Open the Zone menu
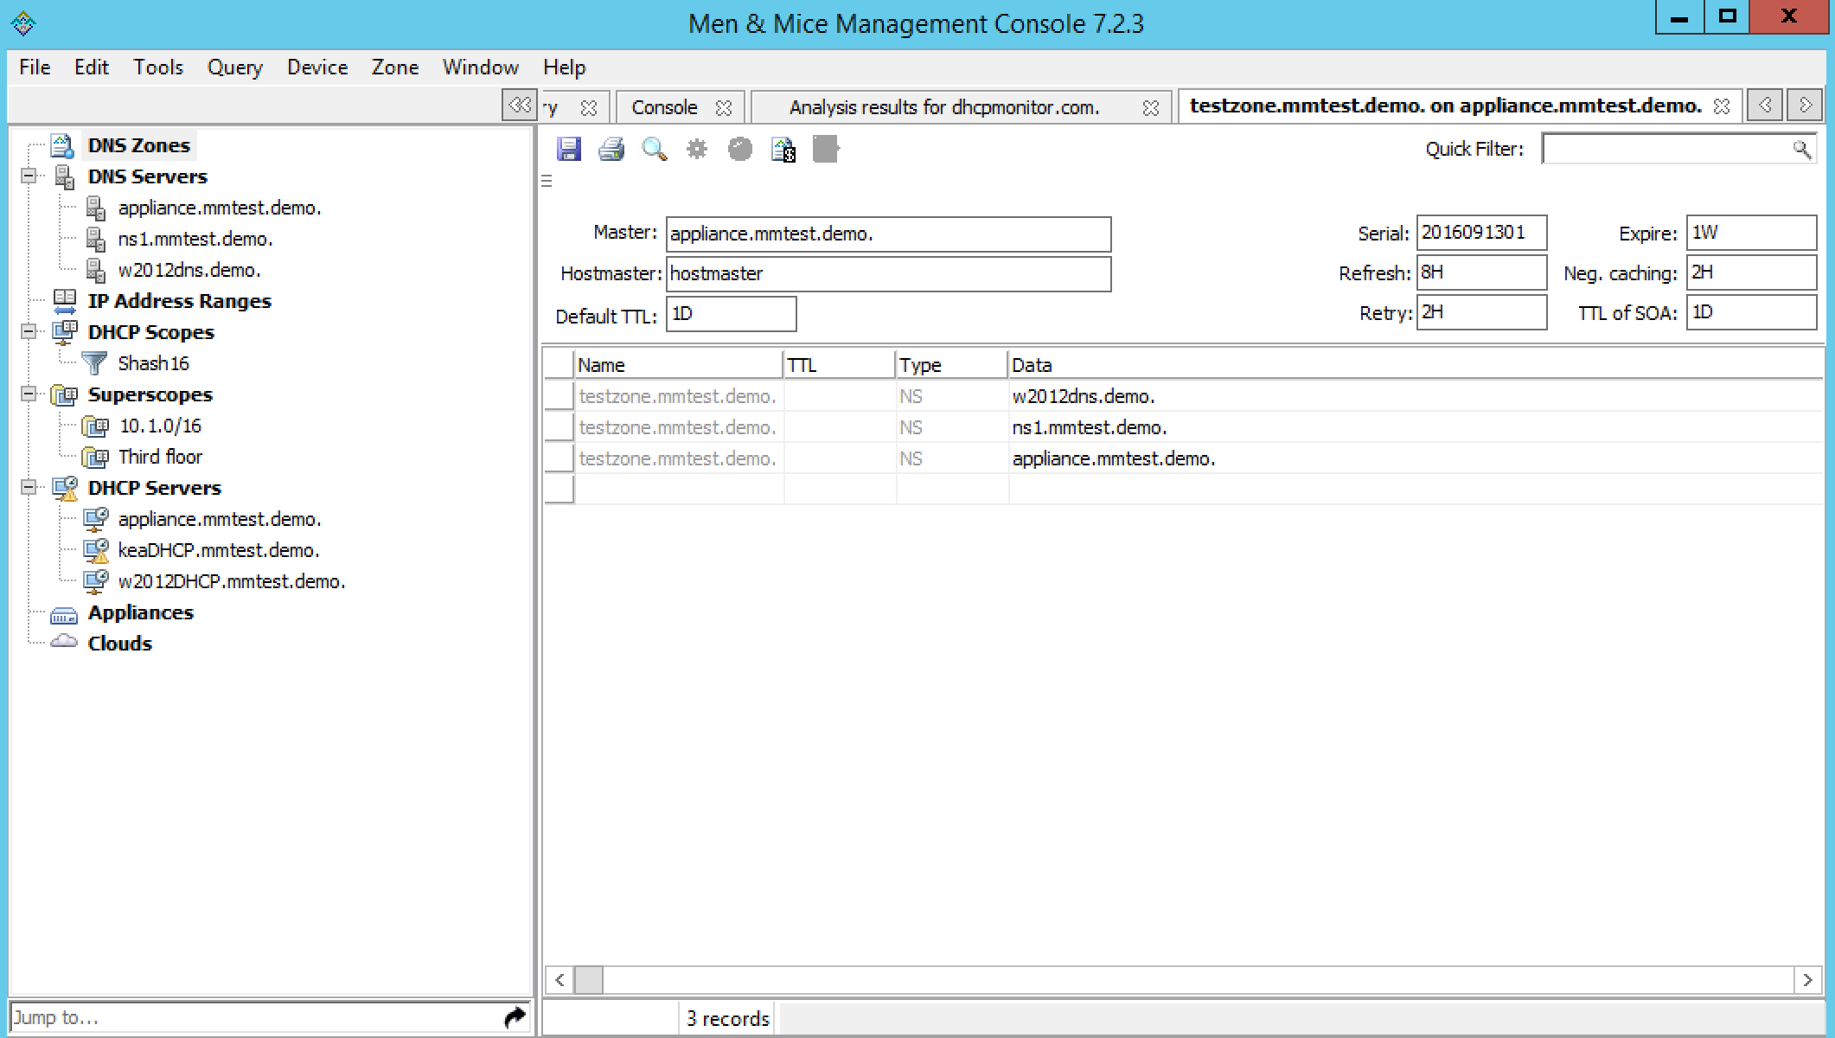 pos(394,67)
